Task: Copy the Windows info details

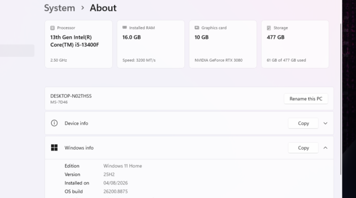Action: [303, 148]
